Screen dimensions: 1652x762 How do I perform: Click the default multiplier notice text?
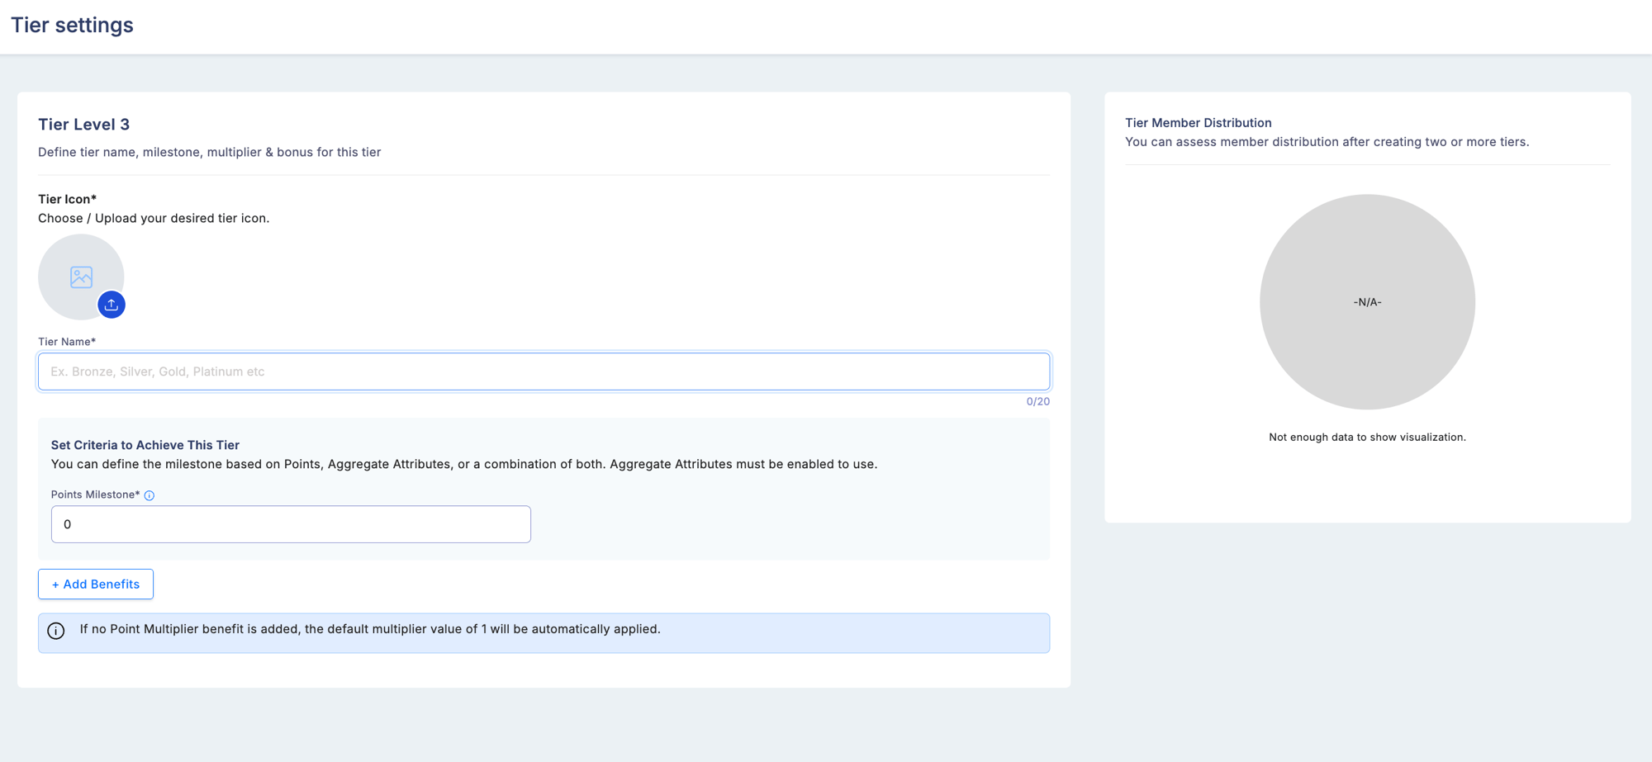tap(370, 629)
